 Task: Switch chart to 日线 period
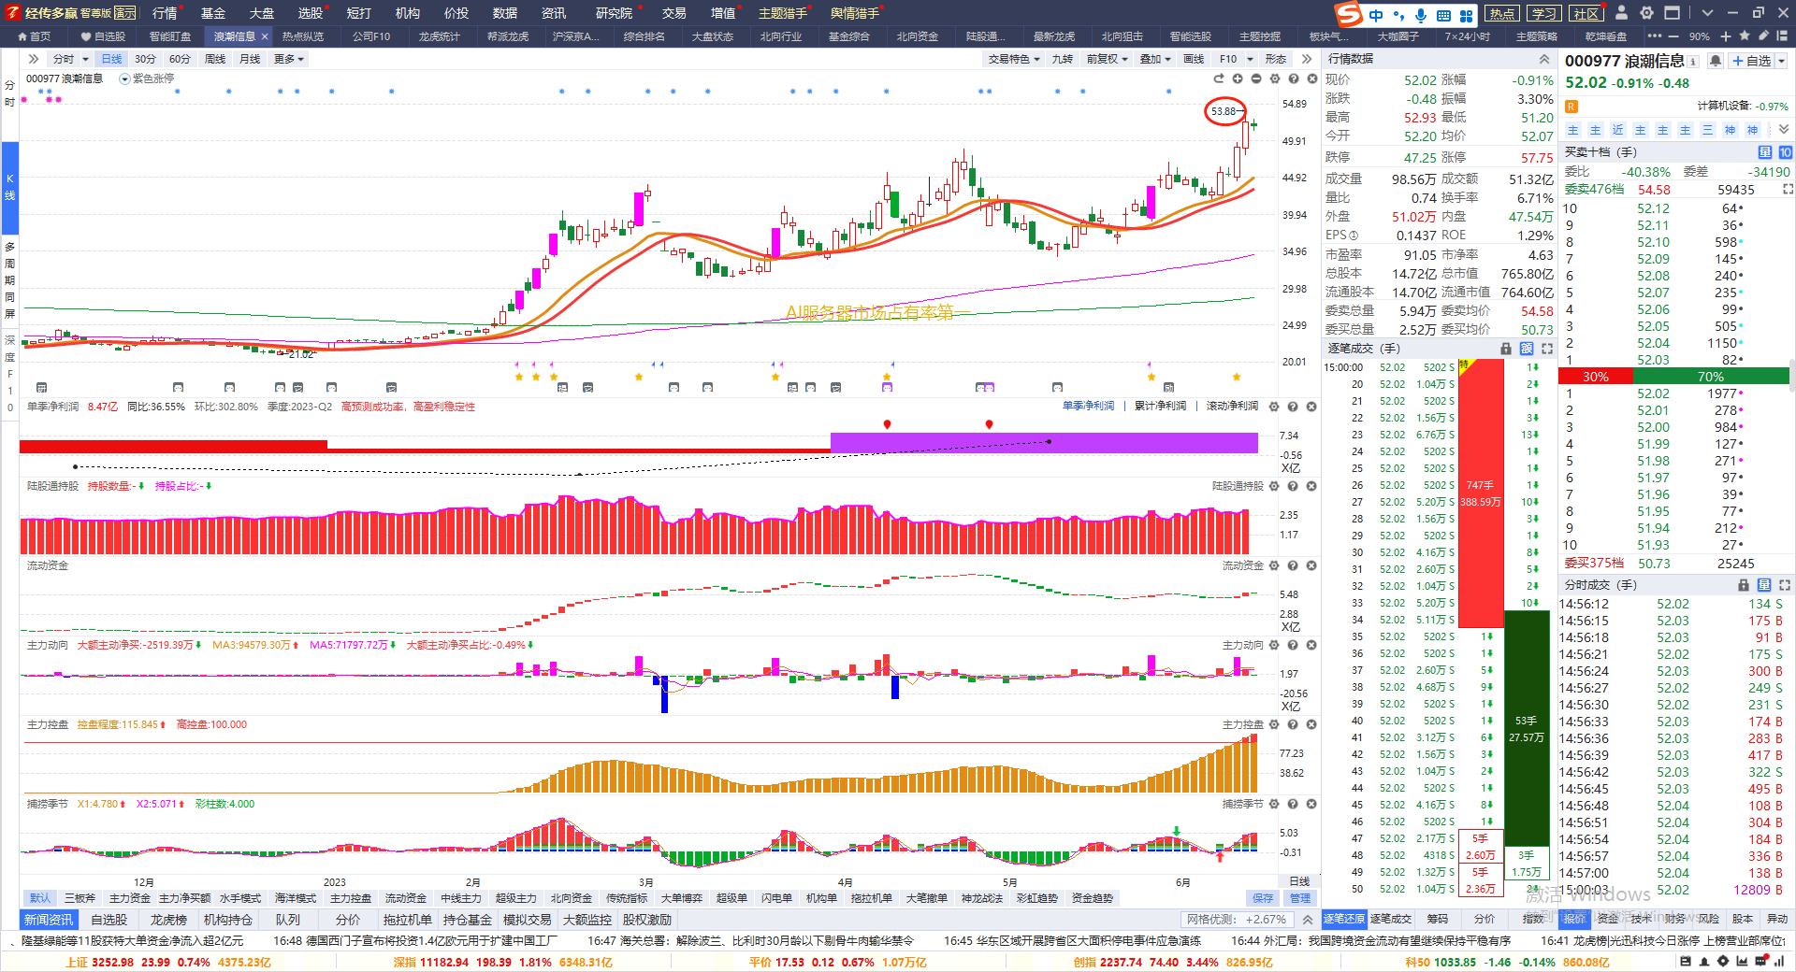click(111, 59)
